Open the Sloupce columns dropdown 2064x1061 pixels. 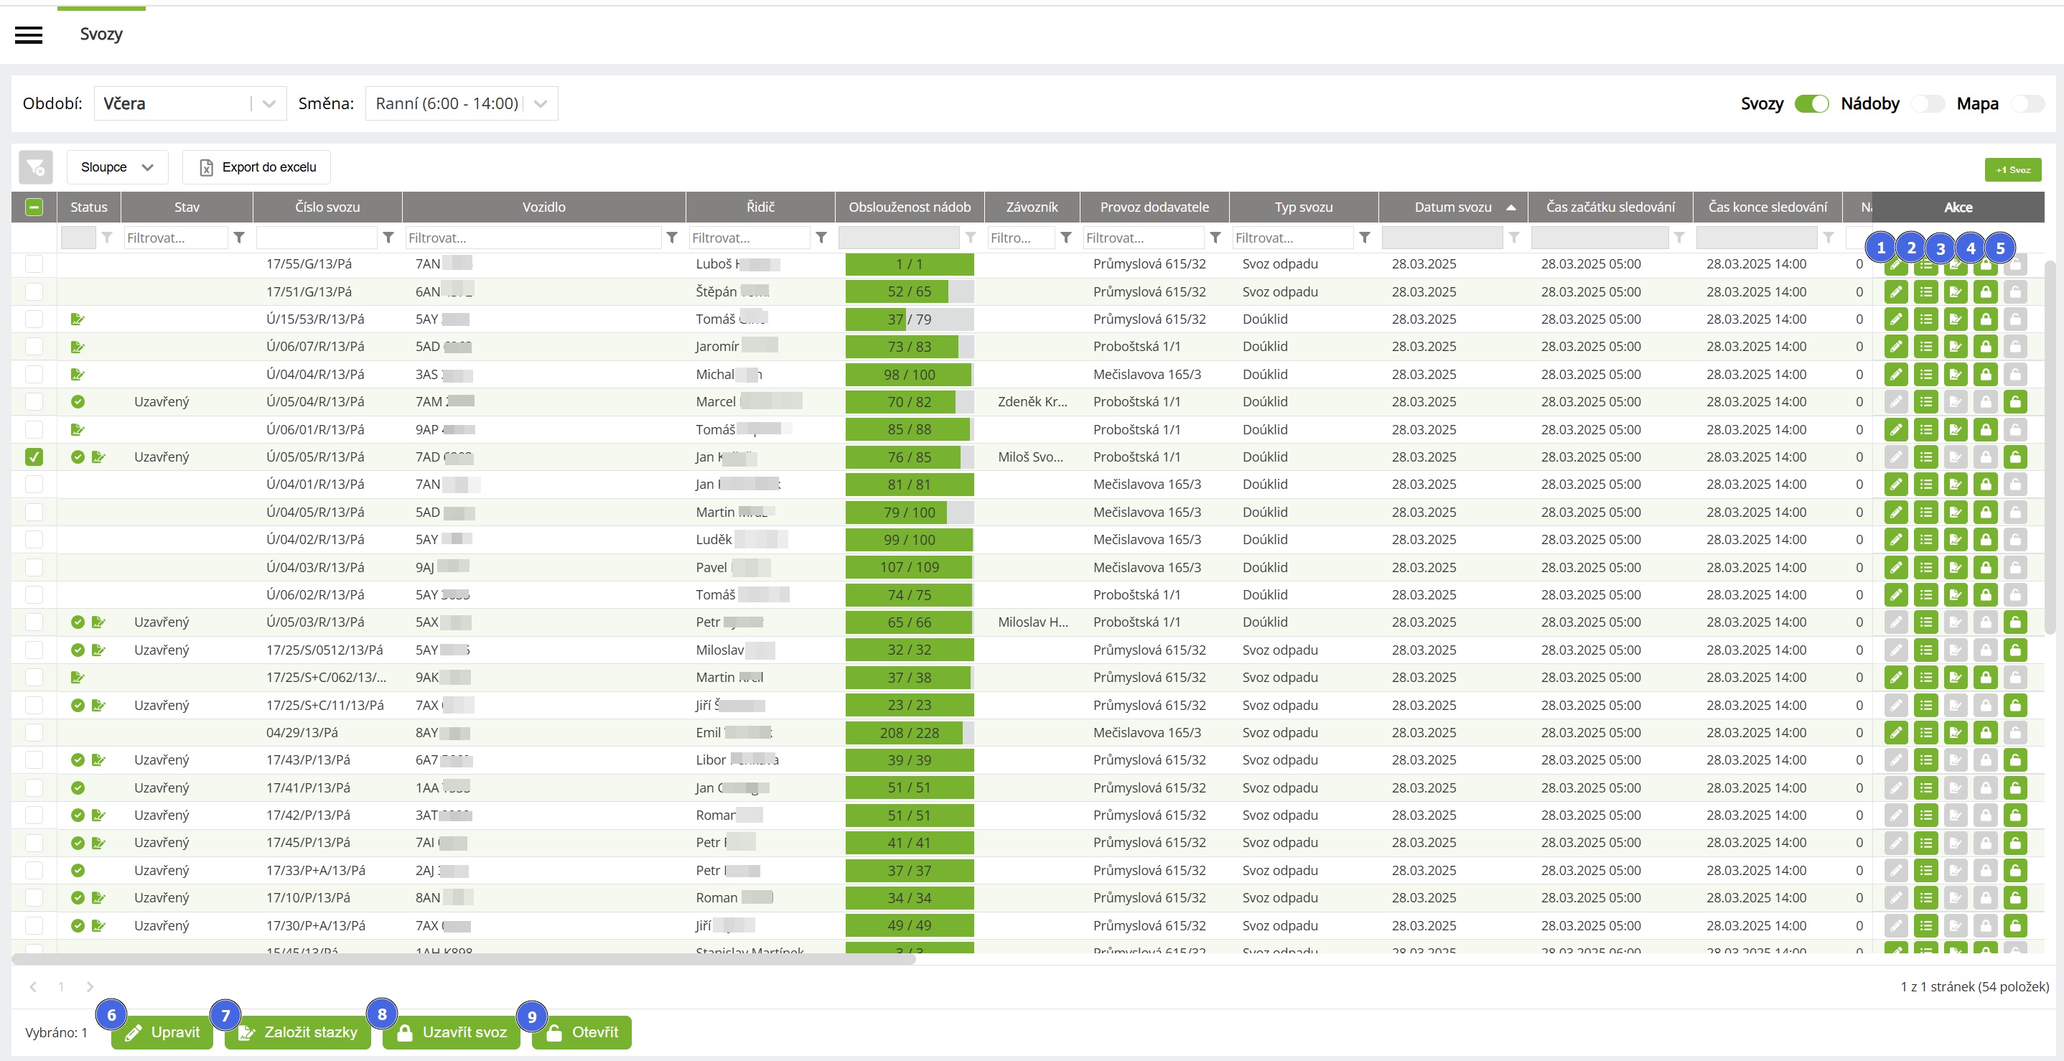click(117, 167)
